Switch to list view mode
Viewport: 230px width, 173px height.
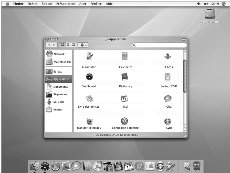[x=68, y=45]
